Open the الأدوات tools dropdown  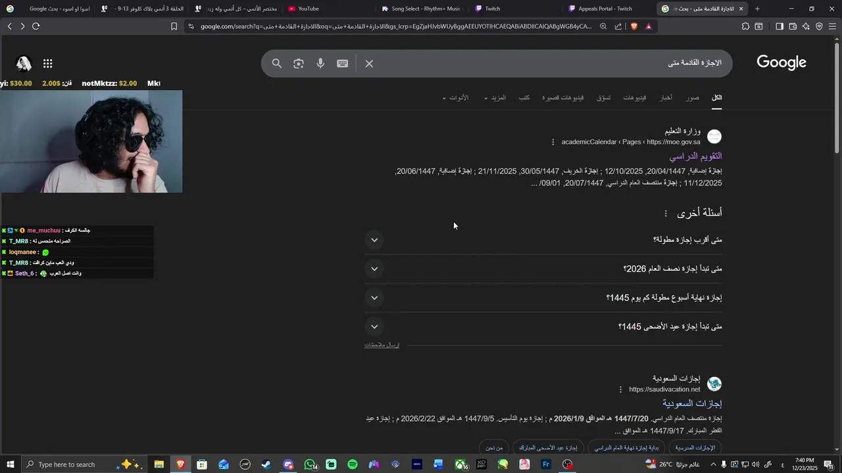click(x=455, y=98)
